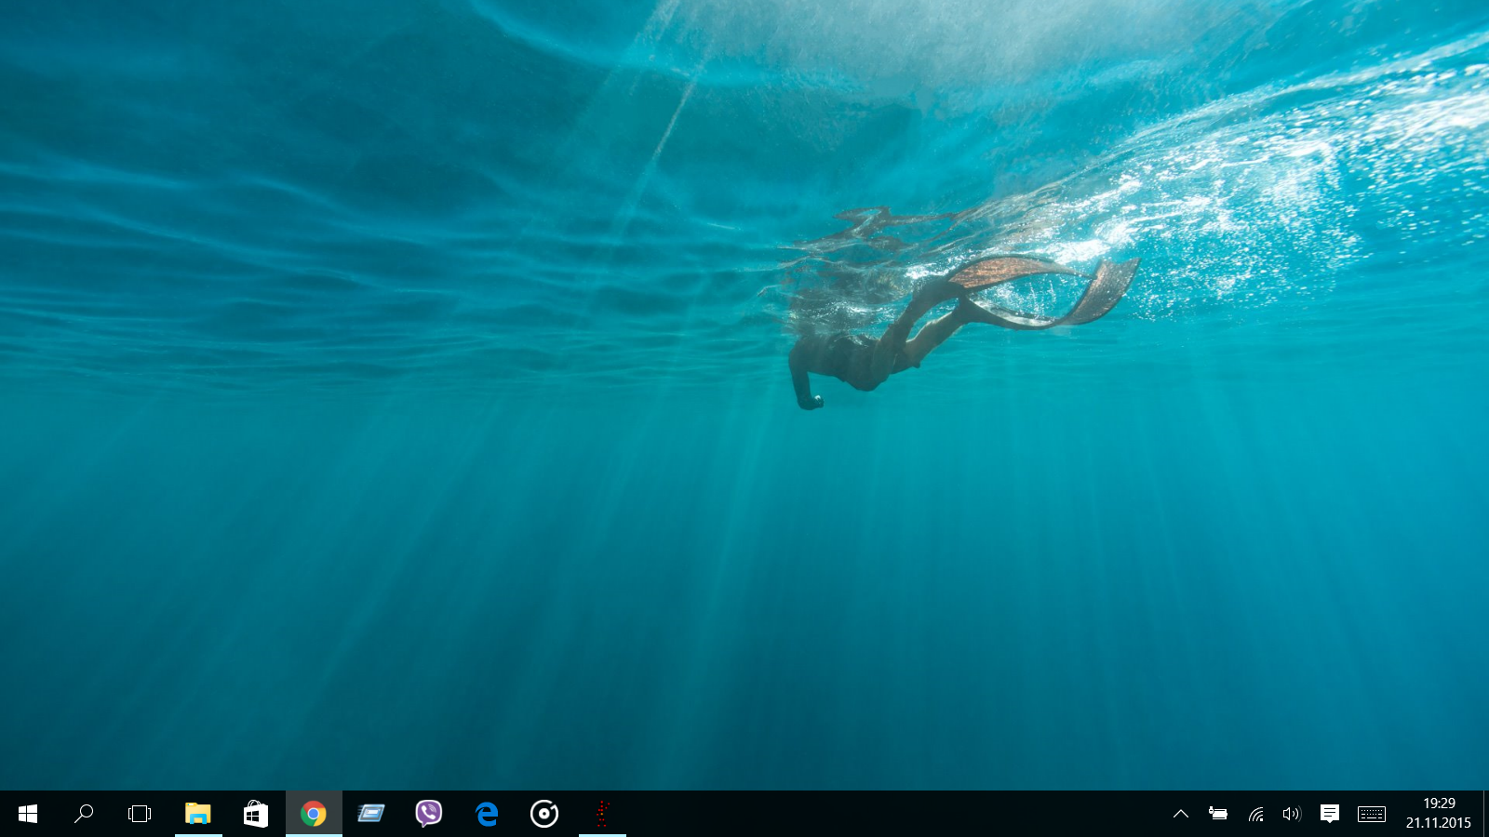Open taskbar search magnifier
The width and height of the screenshot is (1489, 837).
[84, 814]
